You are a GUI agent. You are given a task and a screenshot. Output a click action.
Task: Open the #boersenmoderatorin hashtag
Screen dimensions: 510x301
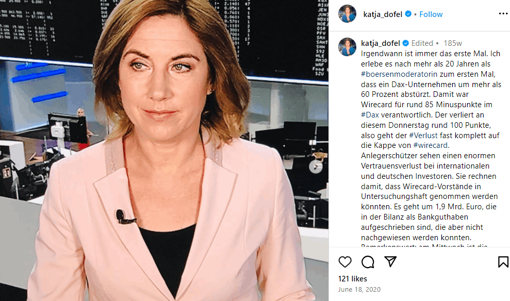pyautogui.click(x=399, y=74)
